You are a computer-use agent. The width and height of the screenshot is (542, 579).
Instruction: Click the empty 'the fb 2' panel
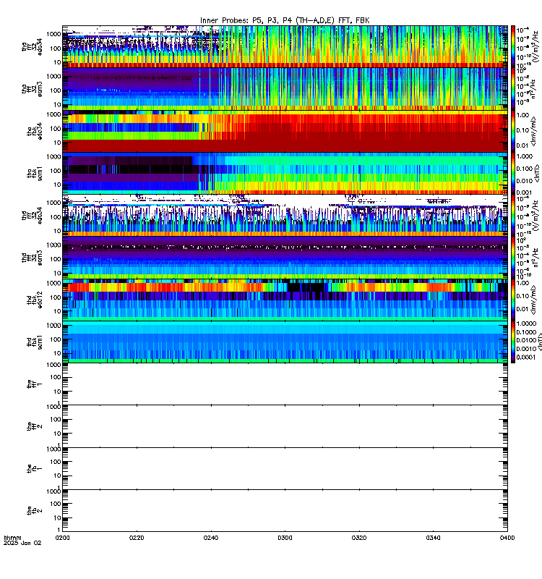tap(285, 511)
